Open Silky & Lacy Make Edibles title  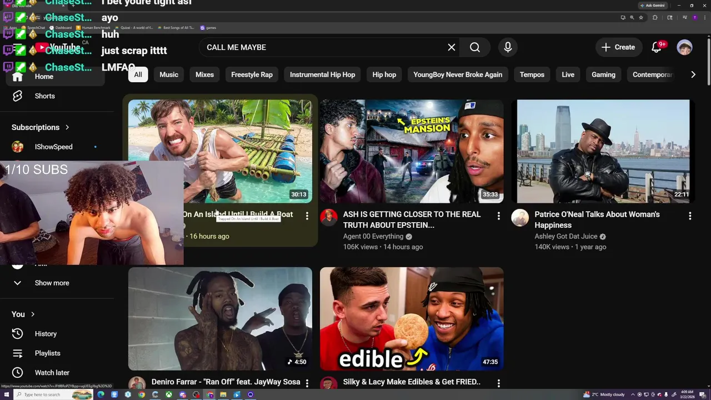point(412,382)
